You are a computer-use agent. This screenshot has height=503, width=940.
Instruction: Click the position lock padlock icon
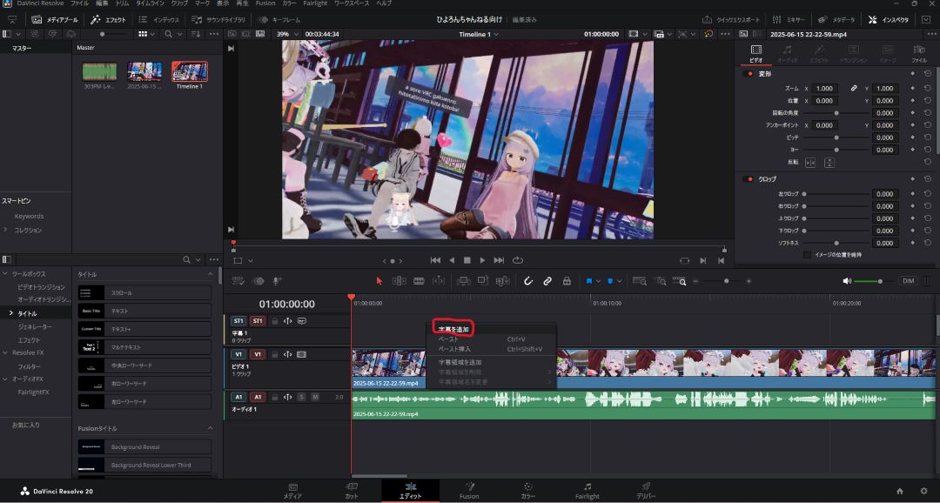tap(567, 281)
